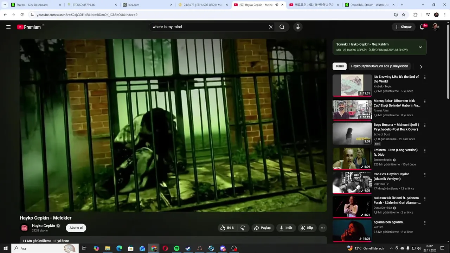Show hidden system tray icons
Viewport: 450px width, 253px height.
point(391,248)
